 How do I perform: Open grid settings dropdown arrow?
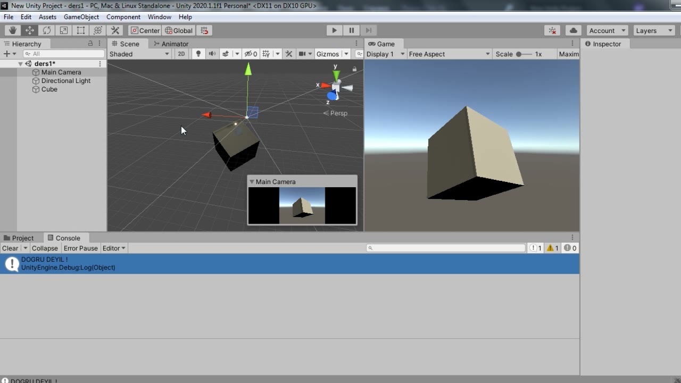click(277, 54)
